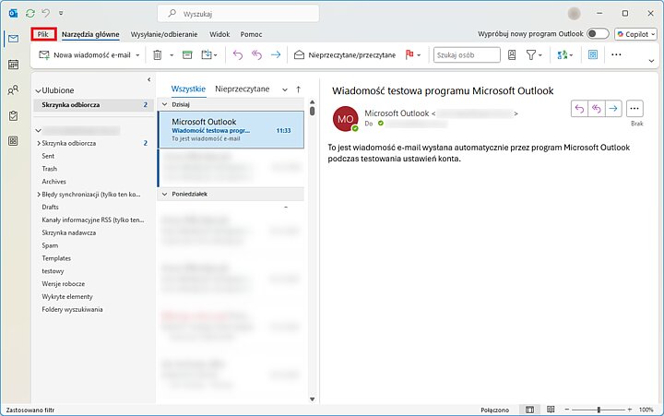
Task: Collapse the Dzisiaj message group
Action: (165, 104)
